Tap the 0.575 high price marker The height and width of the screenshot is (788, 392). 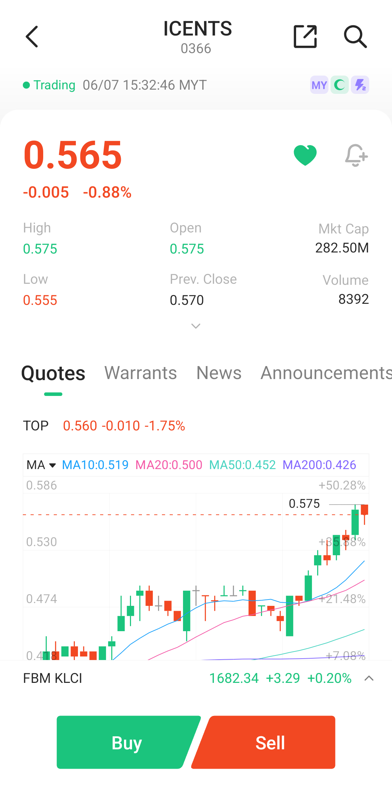pos(304,504)
